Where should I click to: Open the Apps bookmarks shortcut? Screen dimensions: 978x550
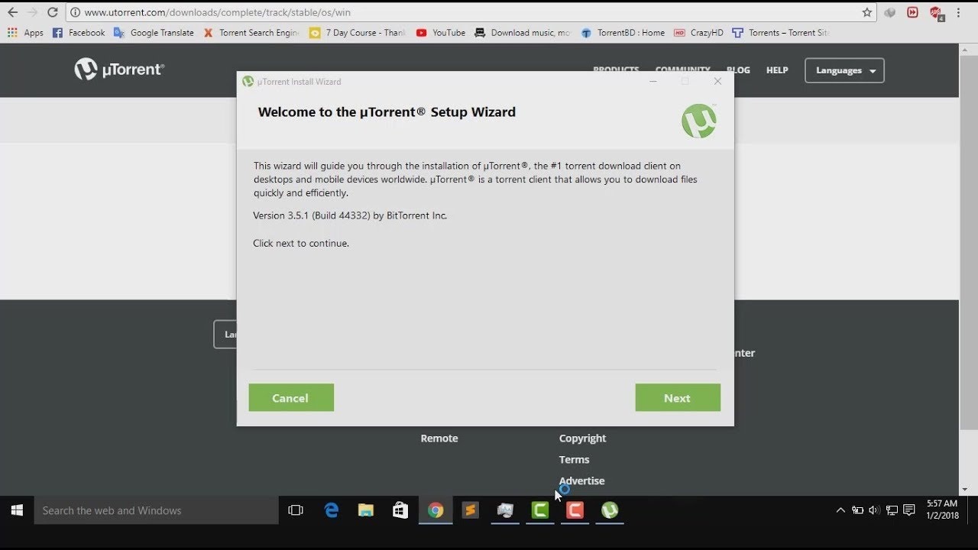pyautogui.click(x=25, y=33)
